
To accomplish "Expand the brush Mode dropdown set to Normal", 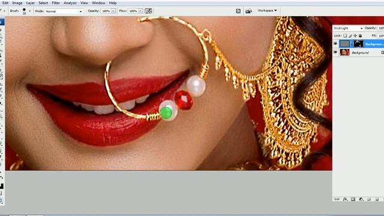I will (x=64, y=11).
